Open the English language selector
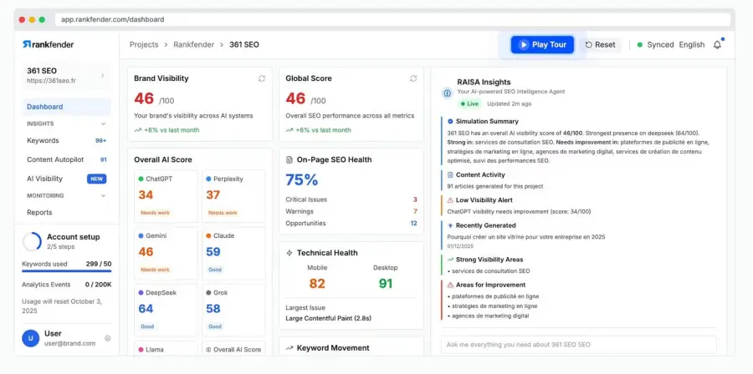Screen dimensions: 753x374 tap(692, 44)
